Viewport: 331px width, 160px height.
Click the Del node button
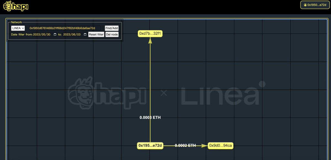(112, 35)
